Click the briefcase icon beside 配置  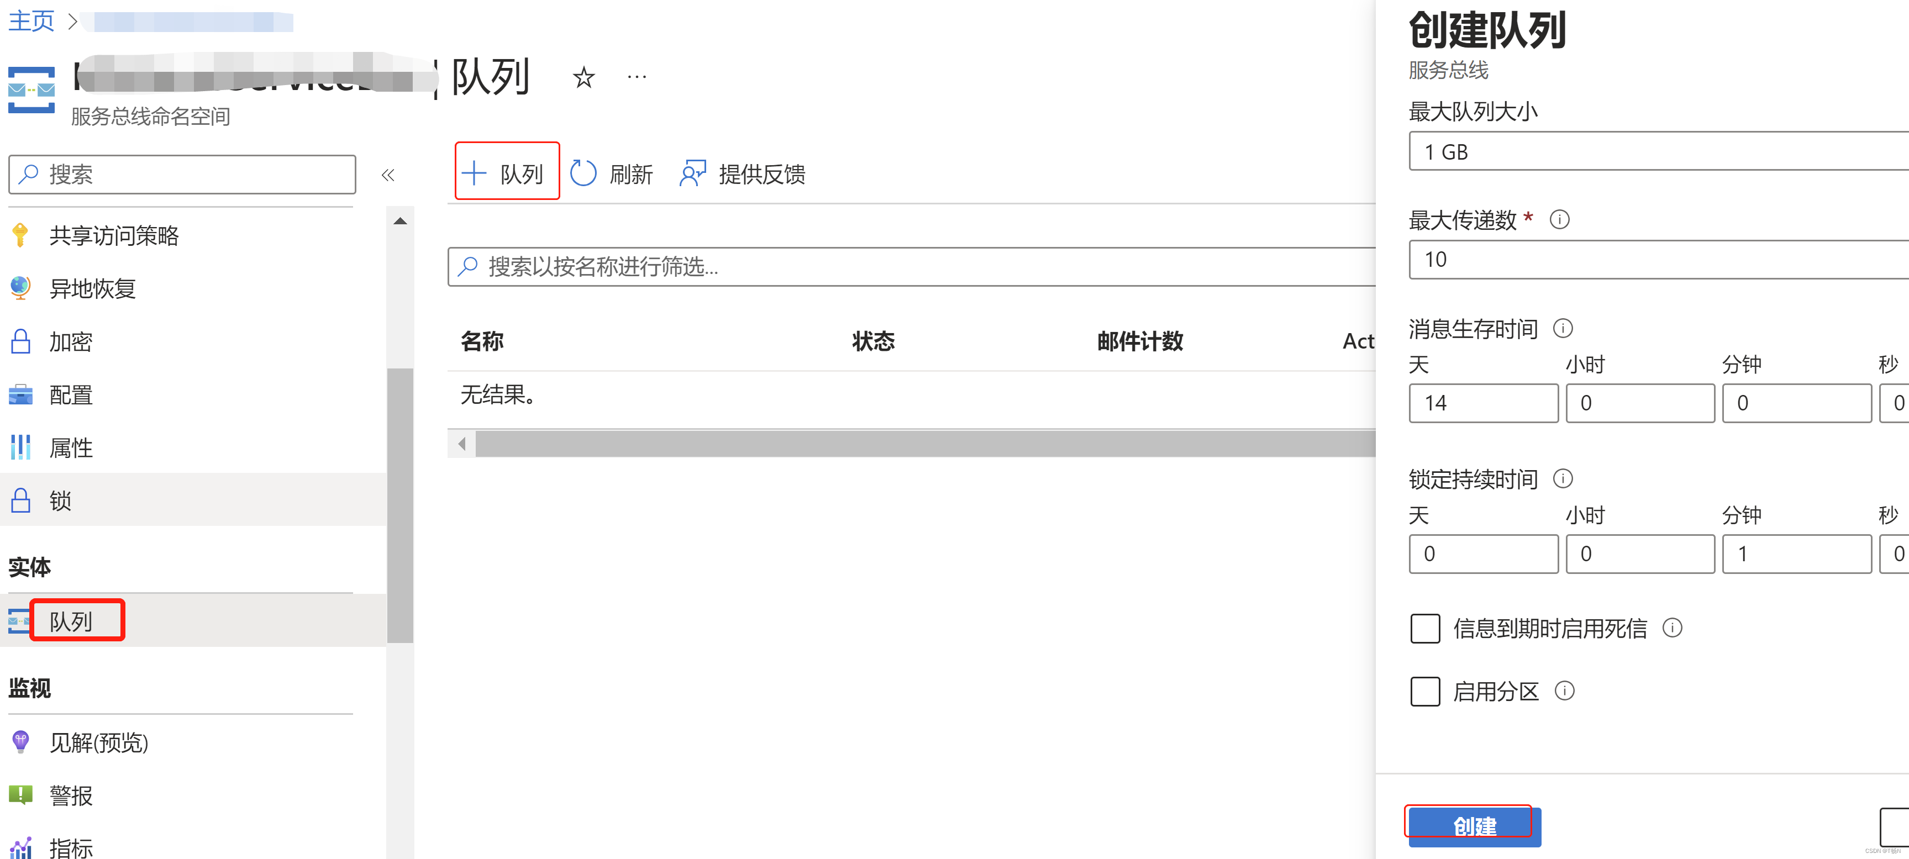click(21, 394)
